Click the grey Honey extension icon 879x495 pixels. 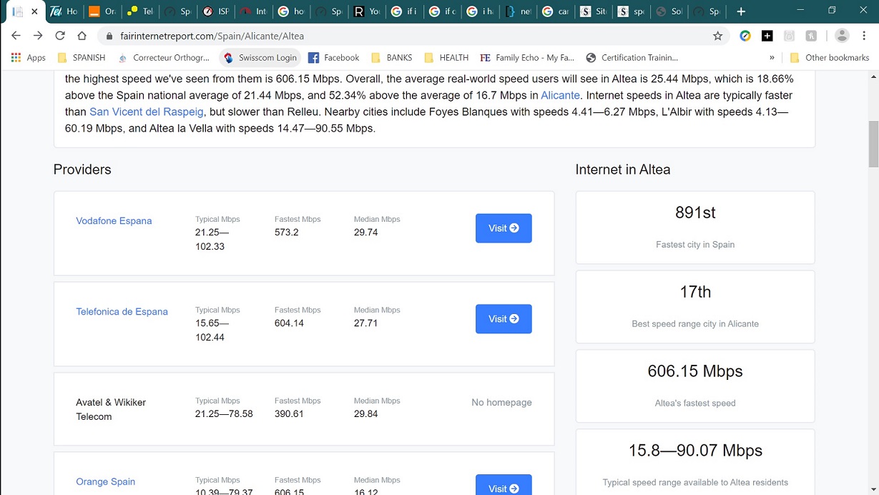811,36
